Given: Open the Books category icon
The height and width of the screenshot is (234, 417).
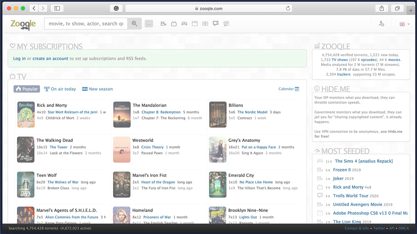Looking at the screenshot, I should 205,24.
